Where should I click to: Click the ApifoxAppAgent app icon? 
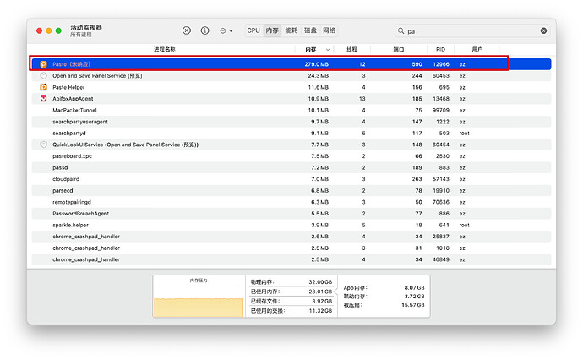point(43,99)
